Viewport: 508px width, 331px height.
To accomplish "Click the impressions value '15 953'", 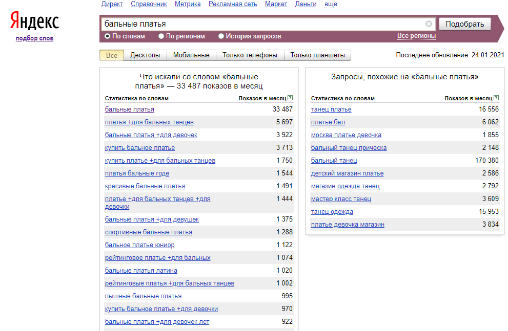I will (489, 211).
